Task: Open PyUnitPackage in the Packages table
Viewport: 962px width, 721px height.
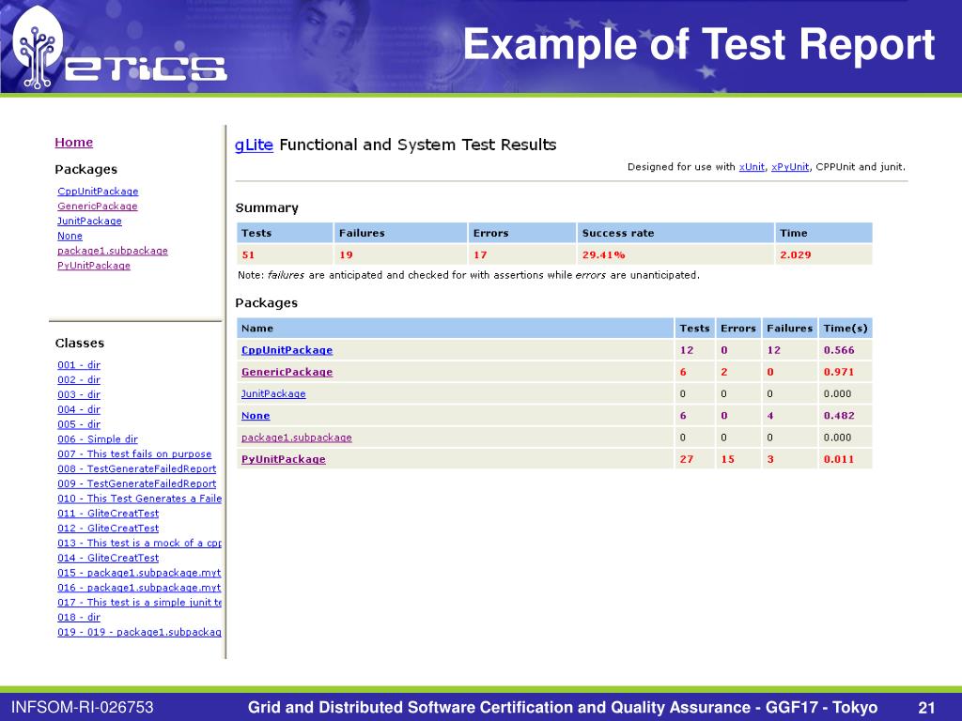Action: pos(284,459)
